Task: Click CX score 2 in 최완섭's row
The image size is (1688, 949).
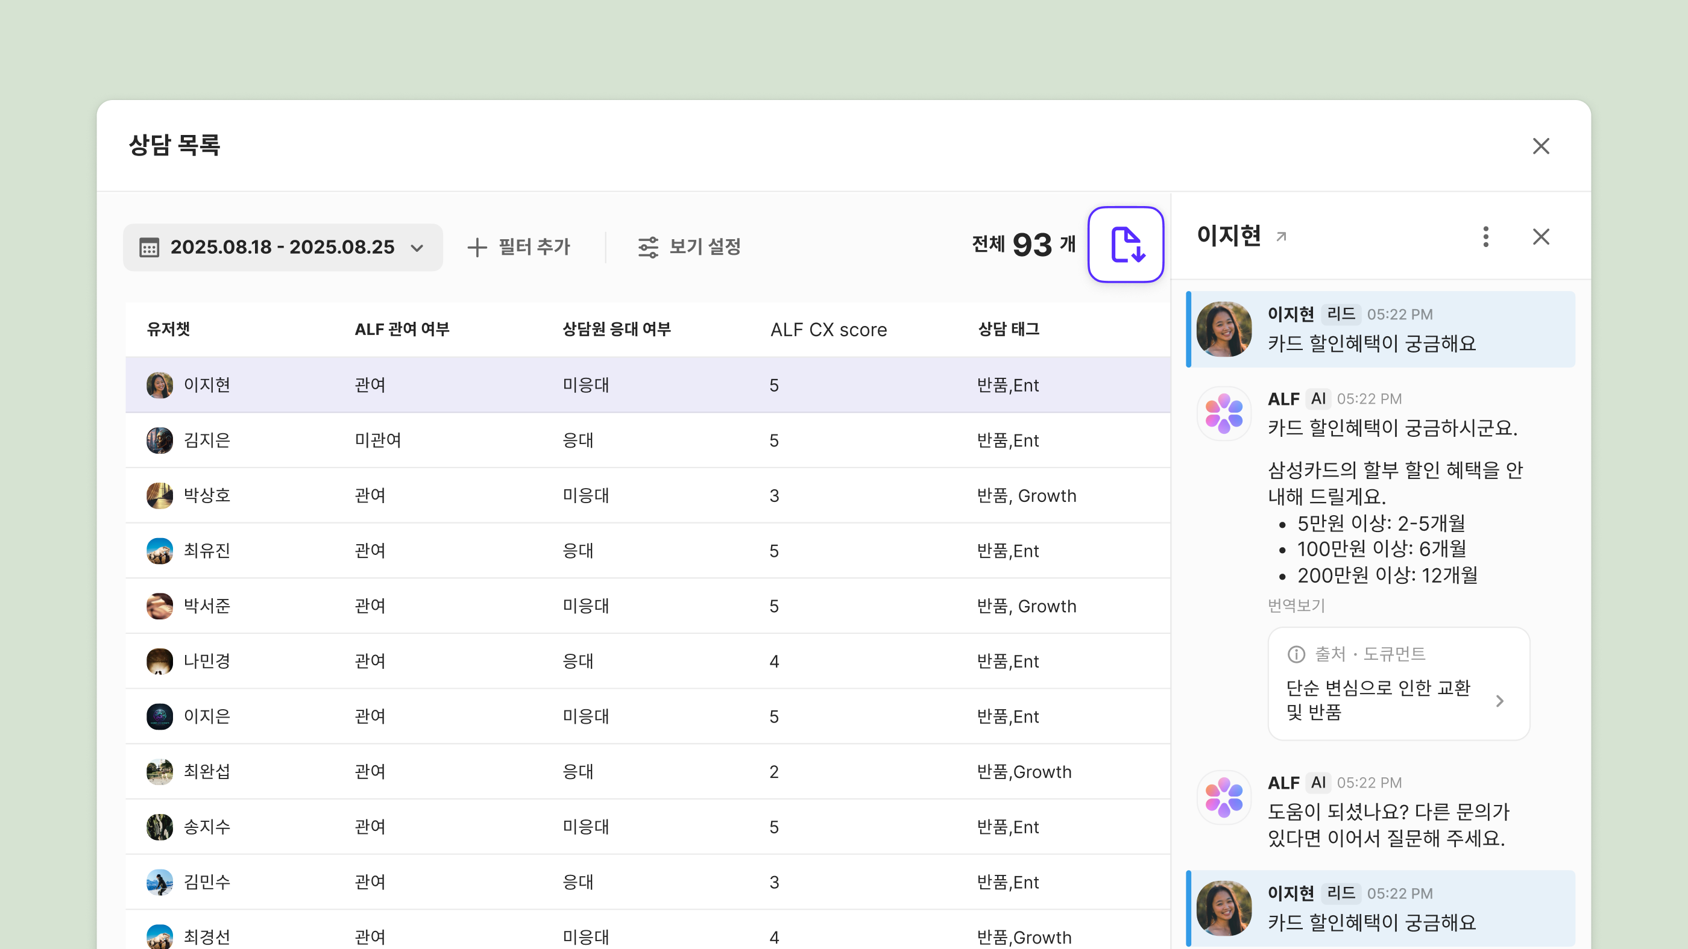Action: click(x=774, y=772)
